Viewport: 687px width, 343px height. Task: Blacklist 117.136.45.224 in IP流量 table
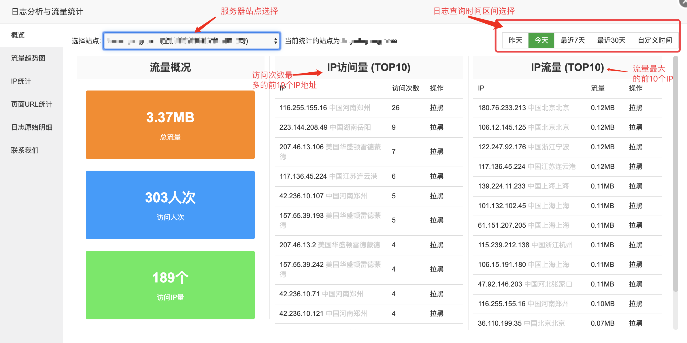636,167
